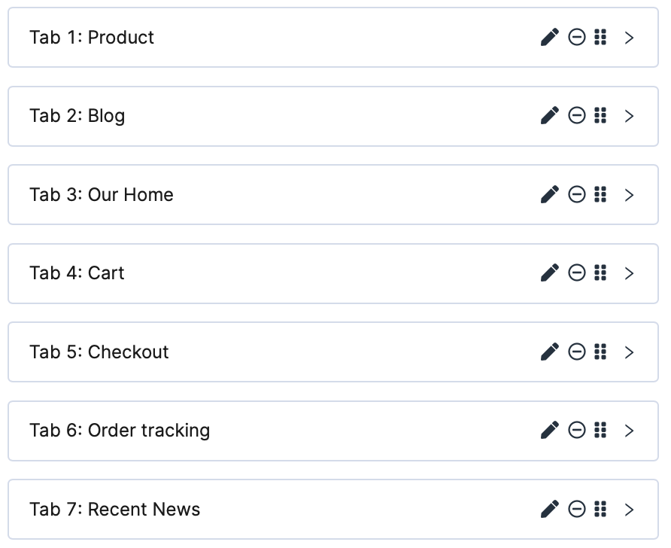Expand Recent News tab chevron
Screen dimensions: 671x548
pos(630,509)
